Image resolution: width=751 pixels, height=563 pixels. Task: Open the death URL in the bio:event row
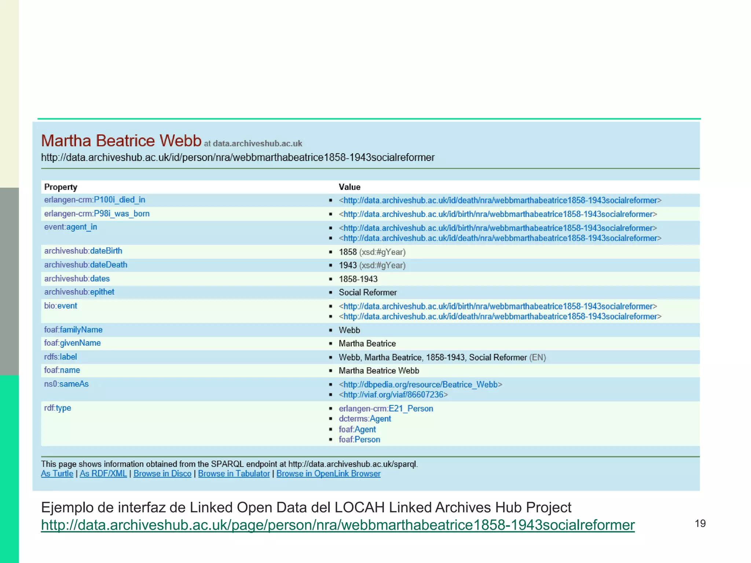coord(500,316)
